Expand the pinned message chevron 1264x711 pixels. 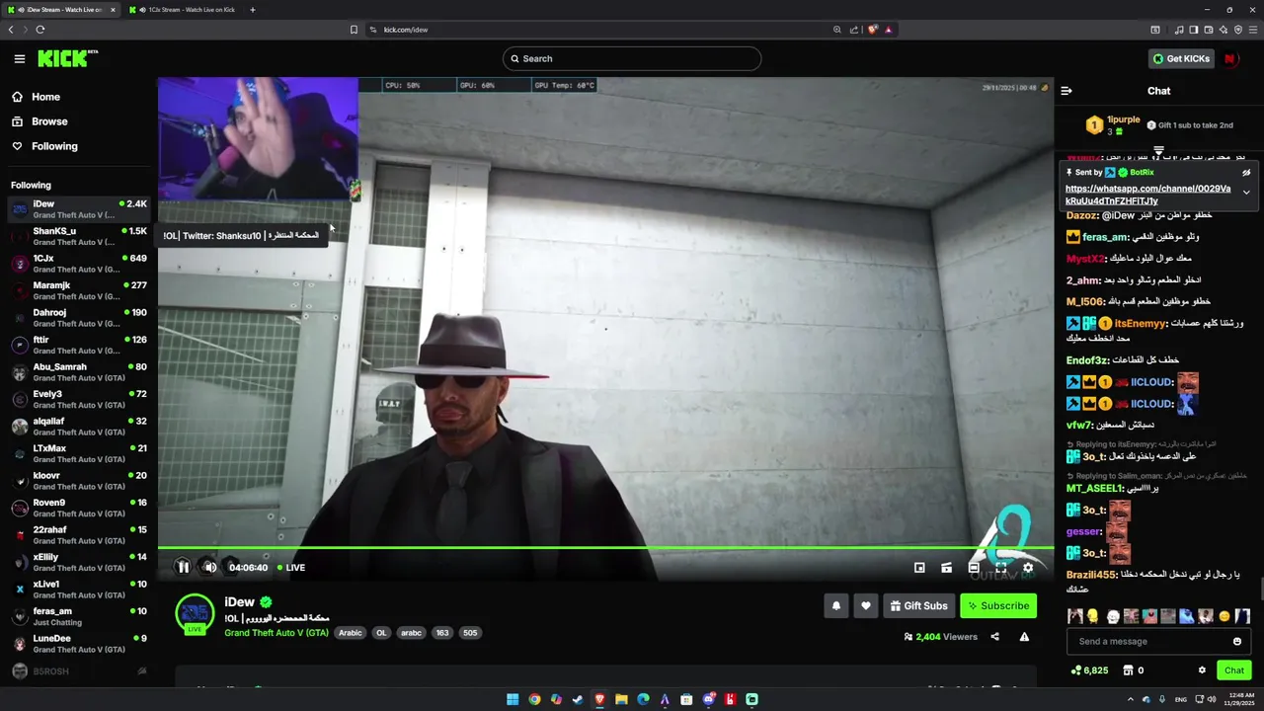pos(1246,193)
